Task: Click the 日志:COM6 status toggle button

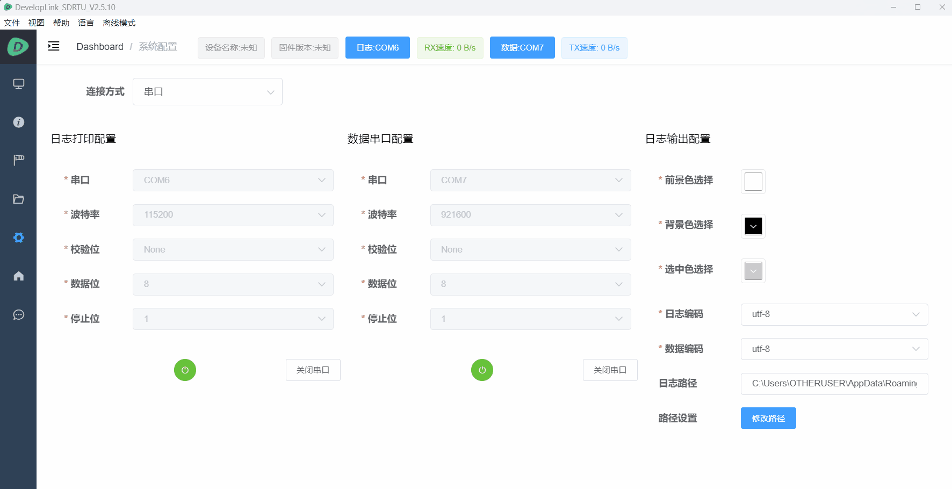Action: click(377, 47)
